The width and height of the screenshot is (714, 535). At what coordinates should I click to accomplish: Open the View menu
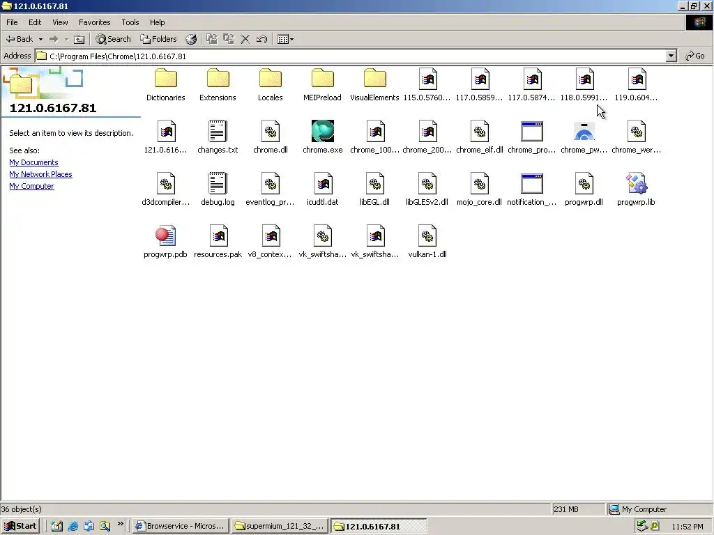[x=60, y=22]
